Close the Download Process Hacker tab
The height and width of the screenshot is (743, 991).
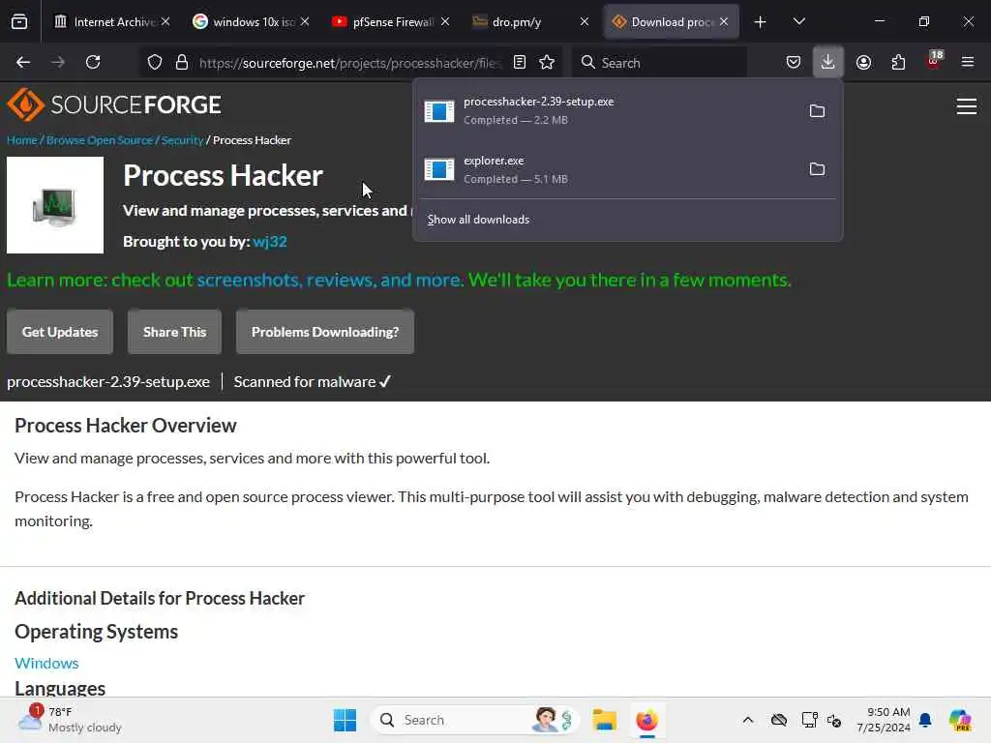pyautogui.click(x=724, y=21)
